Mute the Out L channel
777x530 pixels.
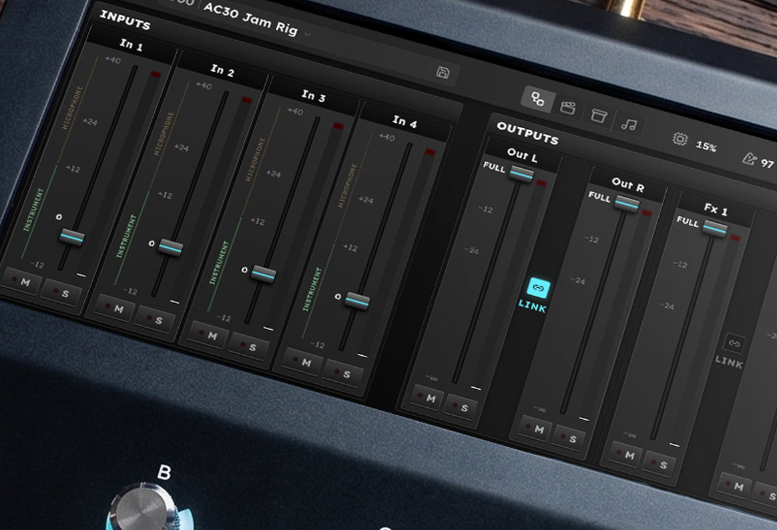click(427, 398)
